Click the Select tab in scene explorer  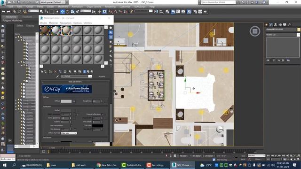click(20, 26)
